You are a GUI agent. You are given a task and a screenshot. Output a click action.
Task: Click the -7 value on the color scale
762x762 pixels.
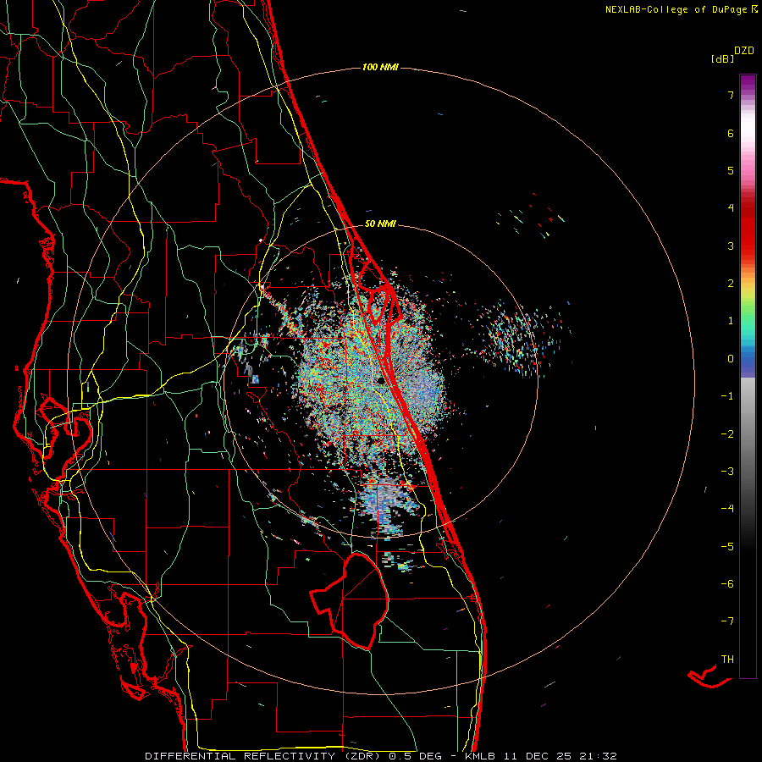727,621
